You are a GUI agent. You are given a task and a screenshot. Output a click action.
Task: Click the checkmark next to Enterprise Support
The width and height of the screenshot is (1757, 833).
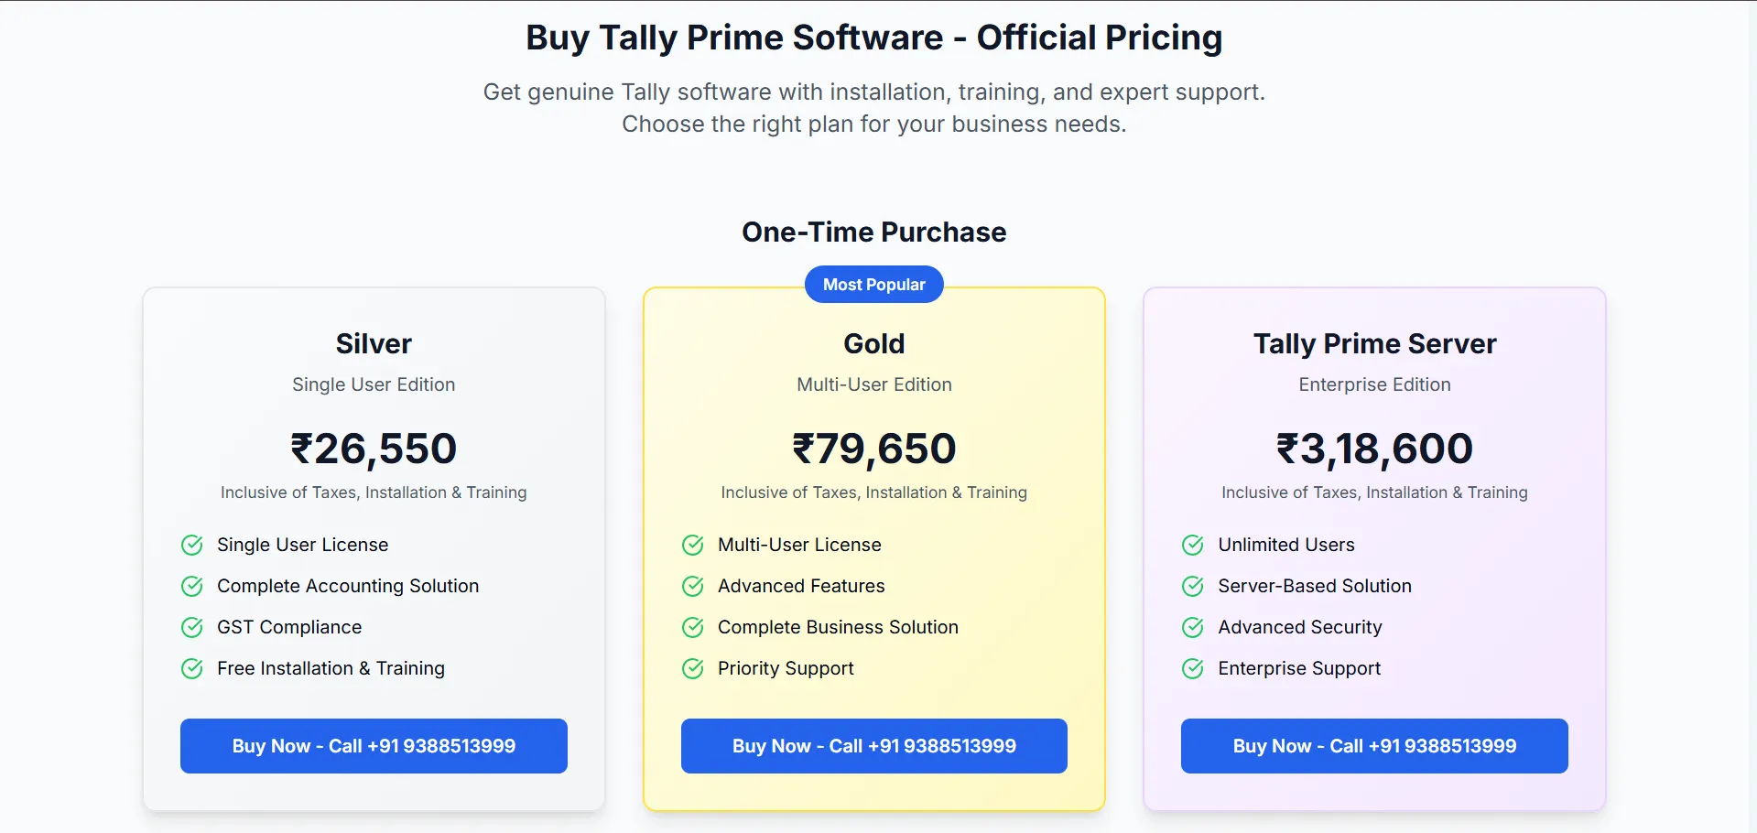[x=1192, y=668]
